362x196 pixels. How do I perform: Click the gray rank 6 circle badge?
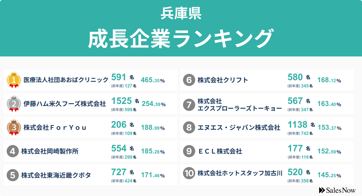(189, 80)
